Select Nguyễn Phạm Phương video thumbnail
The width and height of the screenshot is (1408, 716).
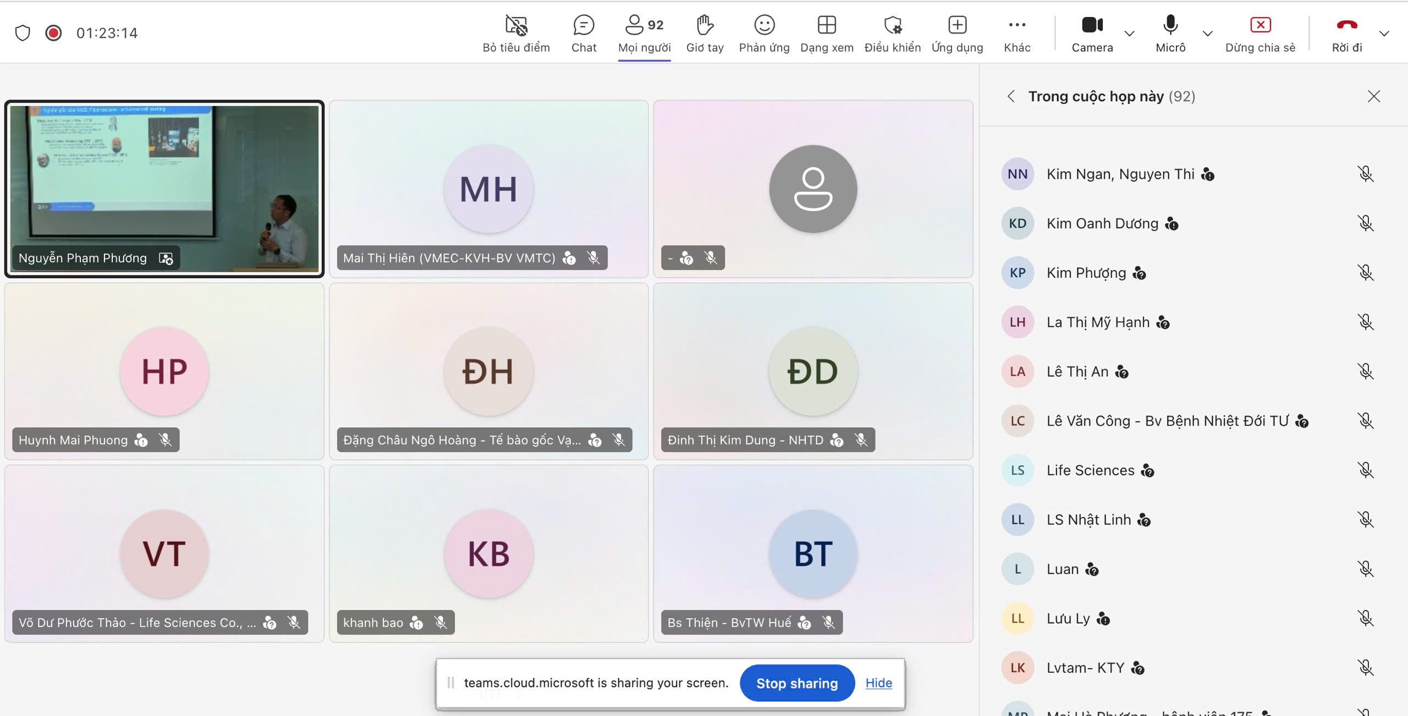(164, 189)
